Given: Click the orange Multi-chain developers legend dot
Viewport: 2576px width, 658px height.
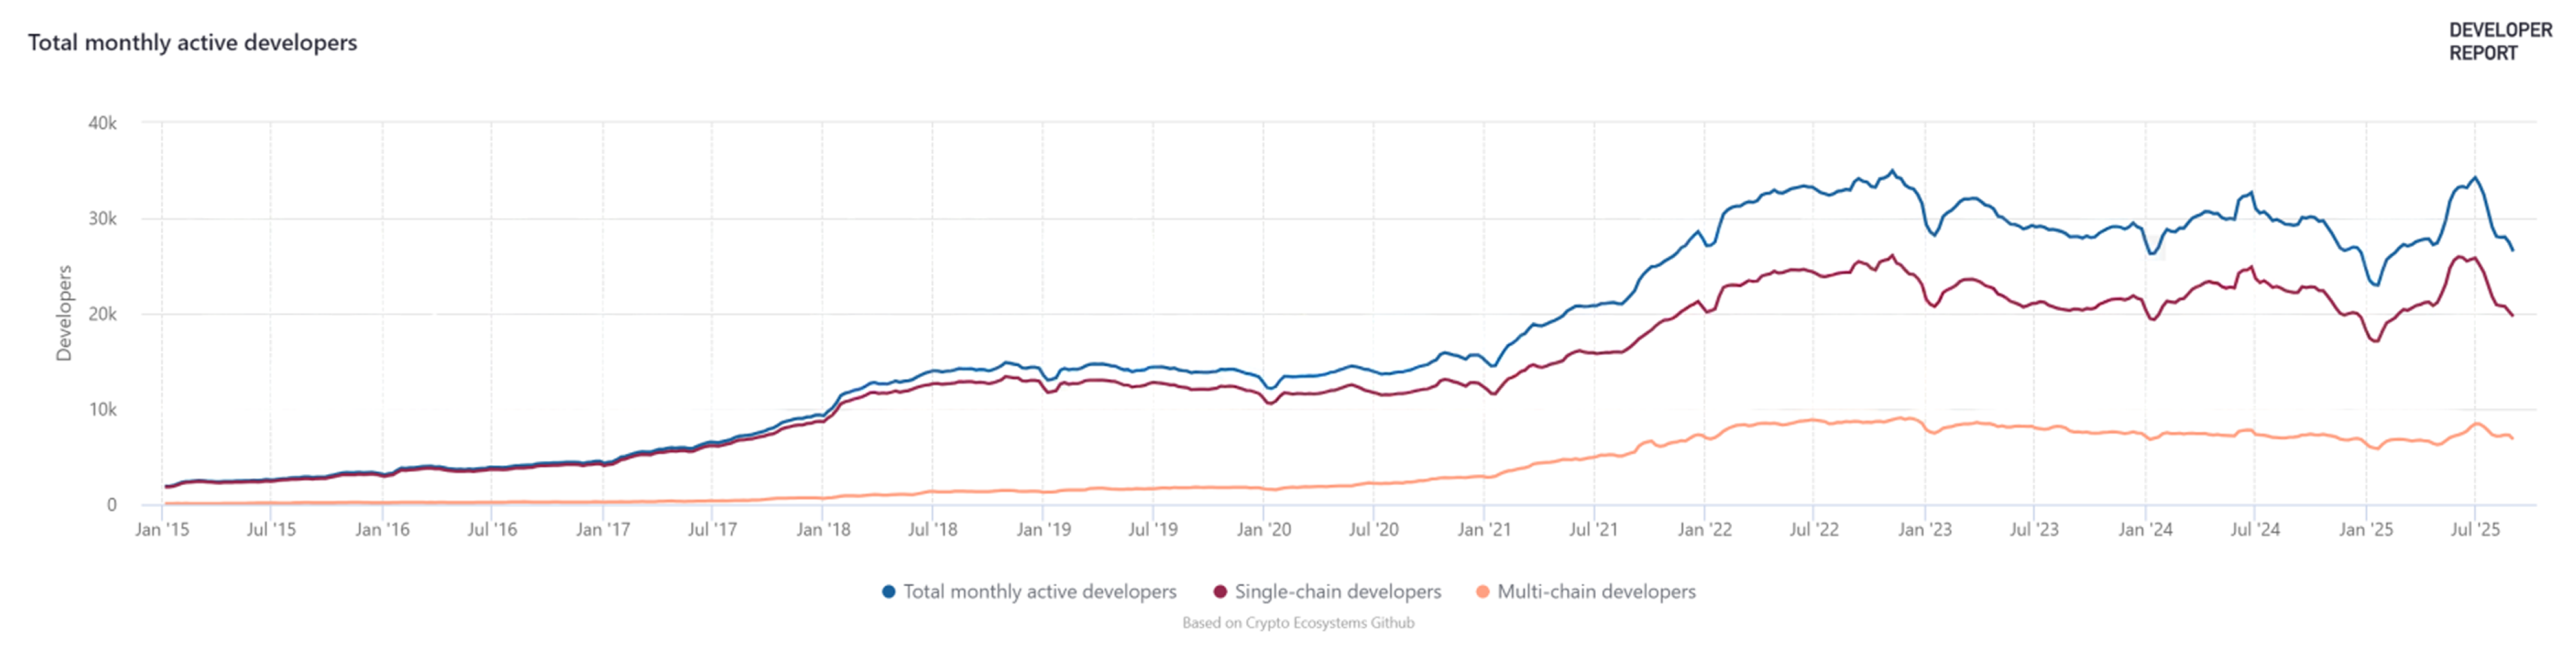Looking at the screenshot, I should [x=1482, y=592].
